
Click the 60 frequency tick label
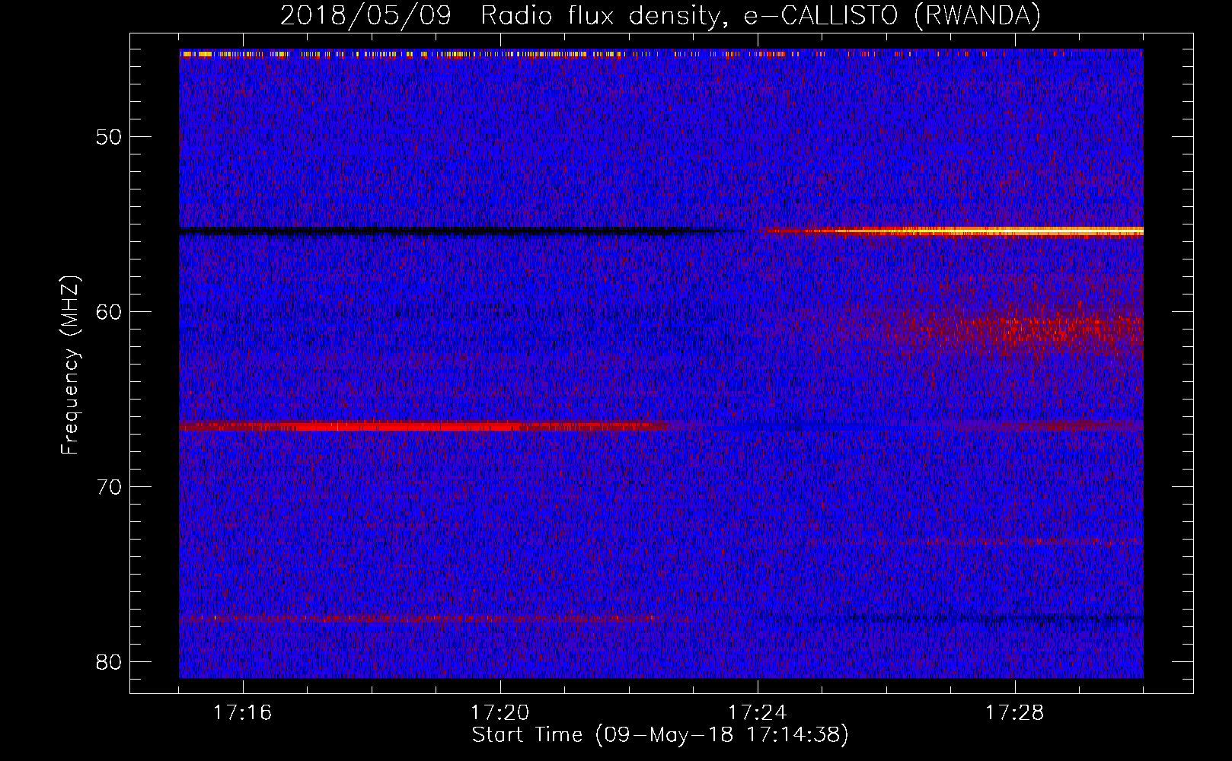click(x=109, y=312)
